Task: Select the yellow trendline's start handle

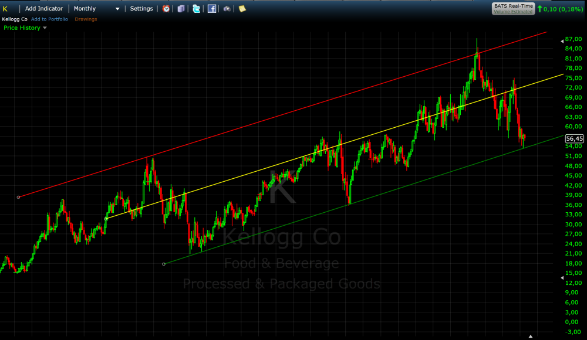Action: [106, 219]
